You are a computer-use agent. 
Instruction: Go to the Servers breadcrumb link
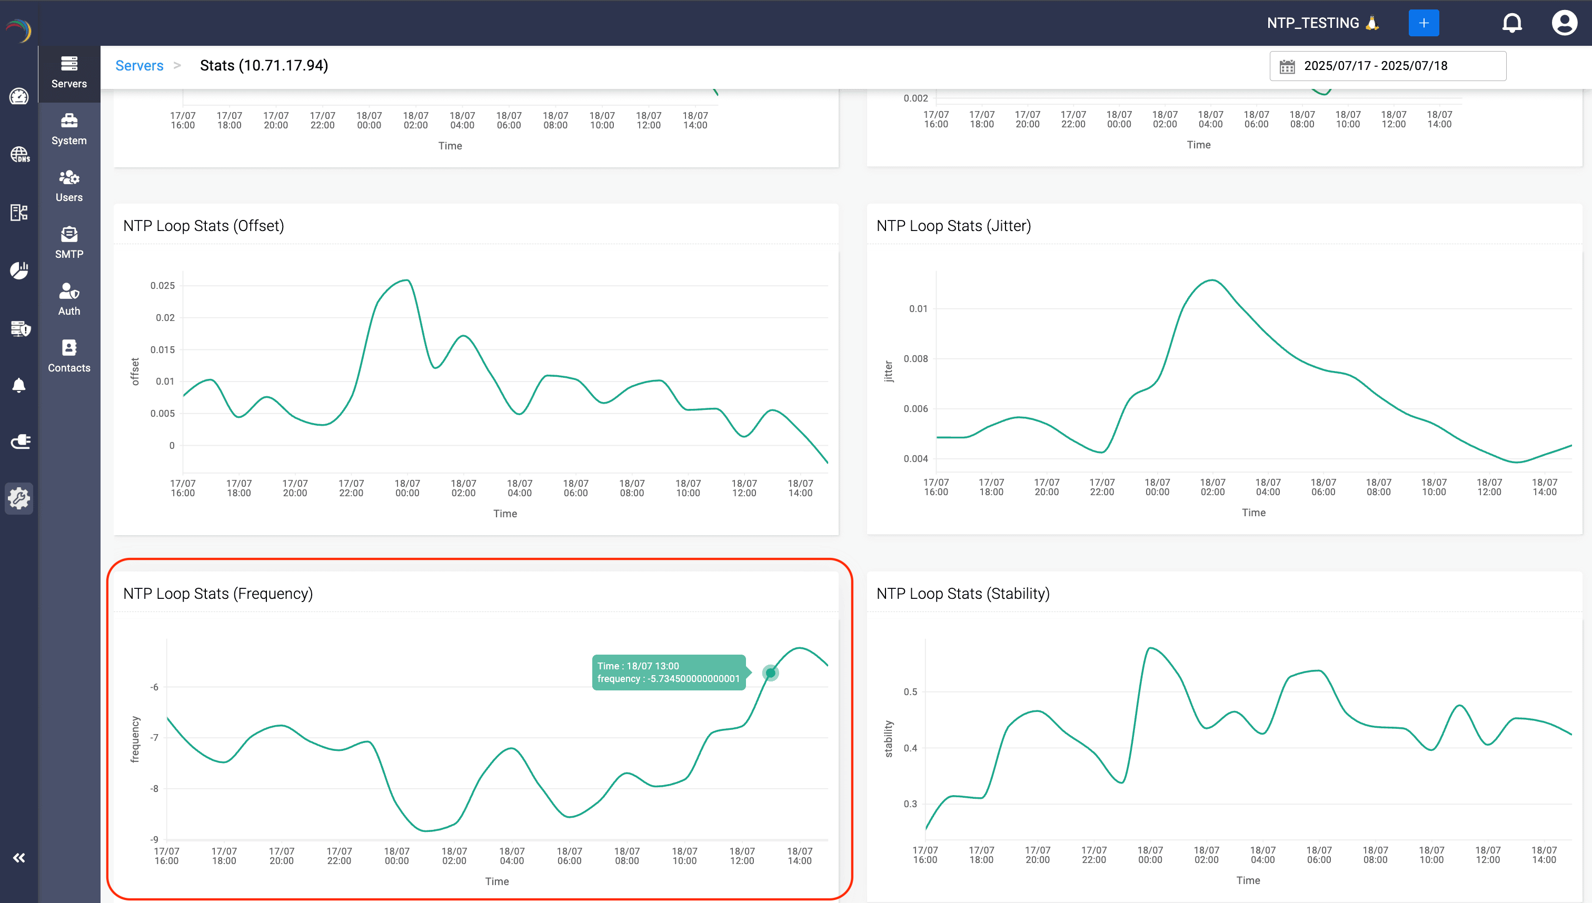click(139, 66)
